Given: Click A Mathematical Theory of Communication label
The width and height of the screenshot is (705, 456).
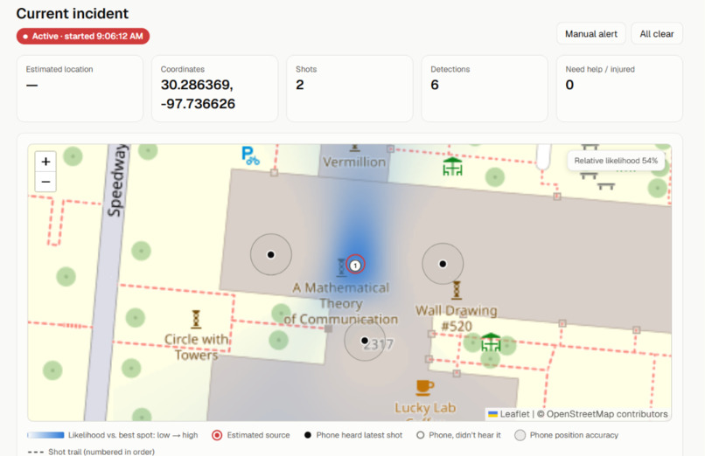Looking at the screenshot, I should click(x=341, y=303).
